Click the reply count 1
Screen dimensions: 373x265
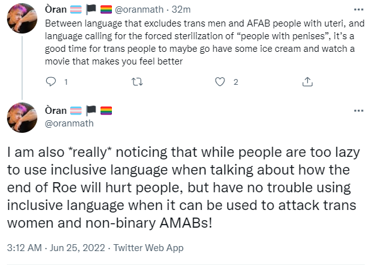tap(66, 82)
